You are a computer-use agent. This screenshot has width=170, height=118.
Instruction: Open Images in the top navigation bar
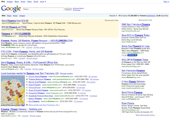coord(10,2)
